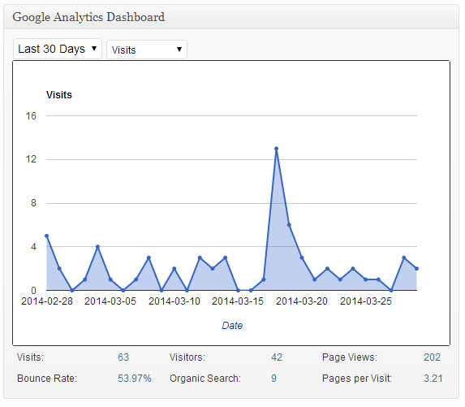Click the Visits value 63

click(123, 357)
